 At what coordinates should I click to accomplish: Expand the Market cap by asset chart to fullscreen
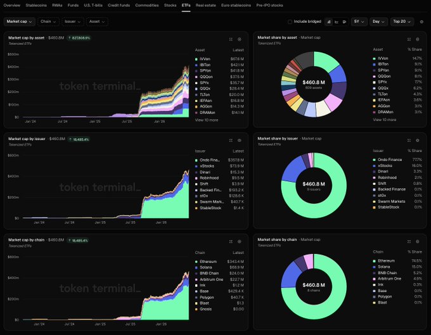click(231, 39)
